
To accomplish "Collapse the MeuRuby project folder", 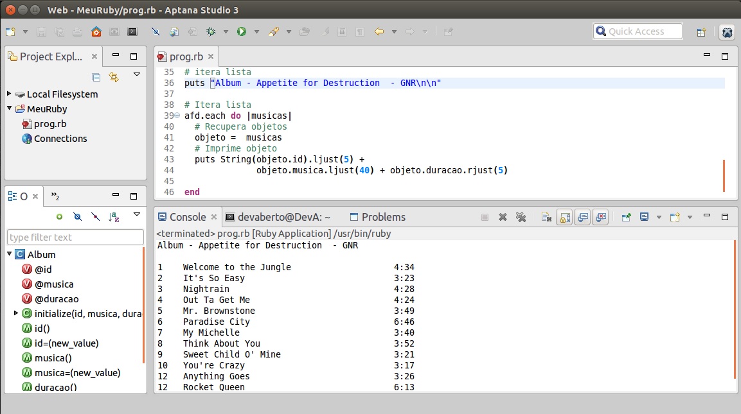I will click(x=10, y=108).
